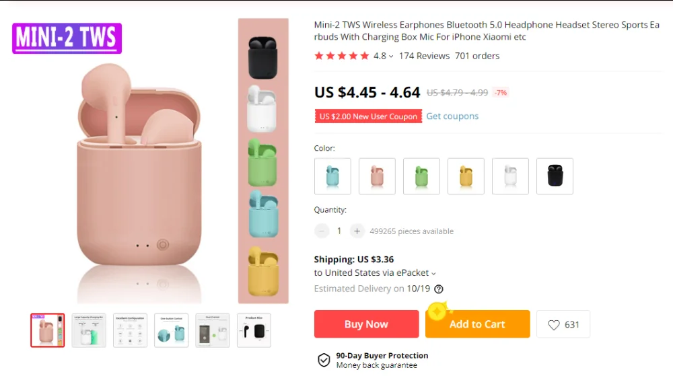Click the Buy Now button

click(366, 324)
